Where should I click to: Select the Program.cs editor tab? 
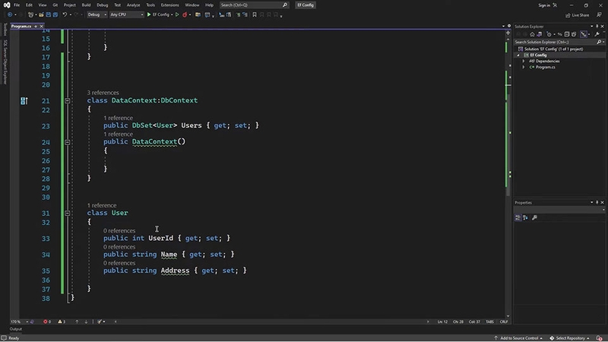tap(21, 27)
